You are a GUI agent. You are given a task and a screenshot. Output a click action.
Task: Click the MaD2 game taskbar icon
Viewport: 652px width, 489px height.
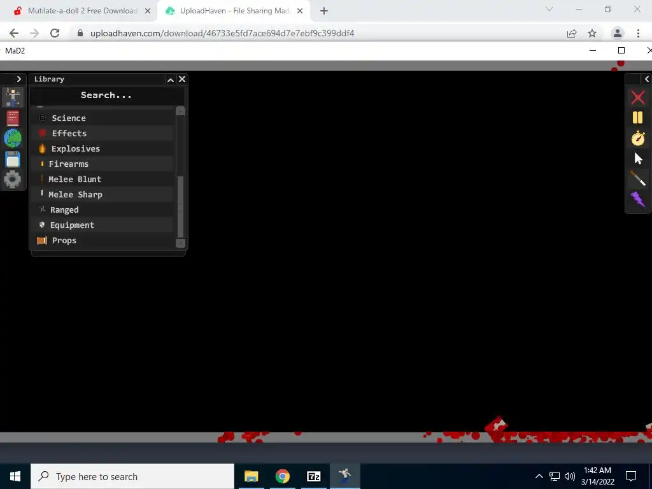click(344, 476)
